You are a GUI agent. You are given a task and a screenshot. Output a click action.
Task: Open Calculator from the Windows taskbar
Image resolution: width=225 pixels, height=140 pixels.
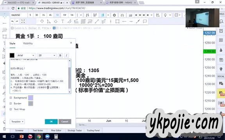56,136
